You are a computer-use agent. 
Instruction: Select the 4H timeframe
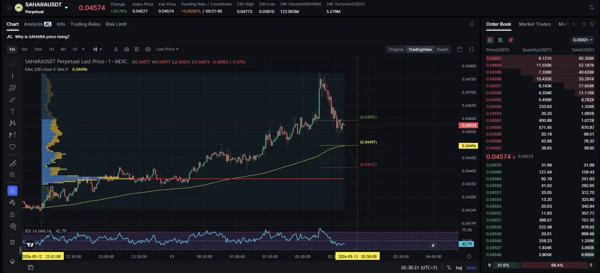coord(63,49)
